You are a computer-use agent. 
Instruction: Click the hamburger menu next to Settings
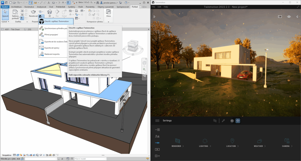point(157,121)
